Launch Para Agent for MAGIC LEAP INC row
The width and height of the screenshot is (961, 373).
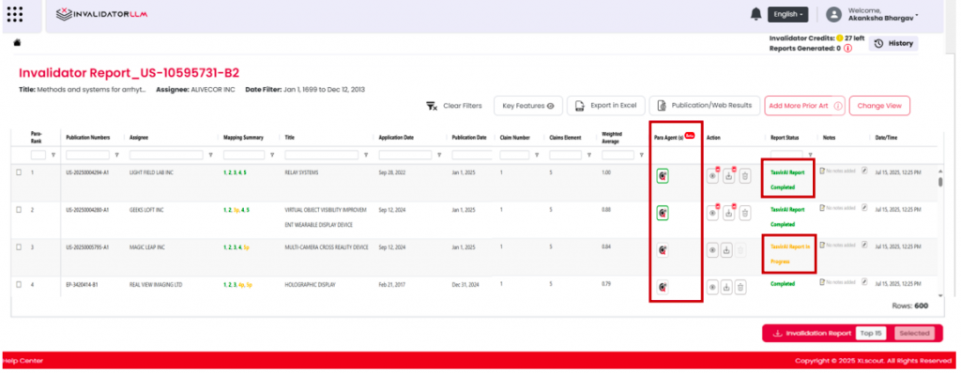point(663,249)
